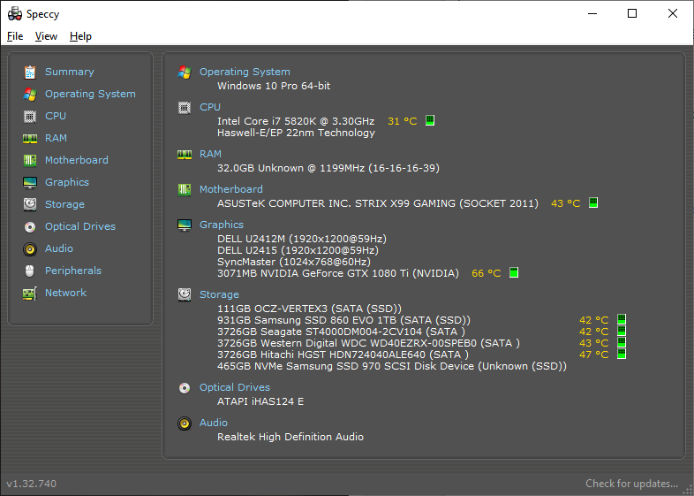The height and width of the screenshot is (496, 694).
Task: Click the Windows flag icon beside Operating System heading
Action: 185,72
